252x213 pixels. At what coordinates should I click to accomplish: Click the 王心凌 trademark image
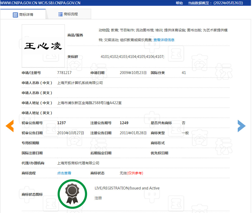click(x=43, y=46)
